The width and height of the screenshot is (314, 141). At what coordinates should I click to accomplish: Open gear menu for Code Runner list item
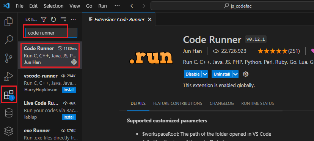pos(74,62)
